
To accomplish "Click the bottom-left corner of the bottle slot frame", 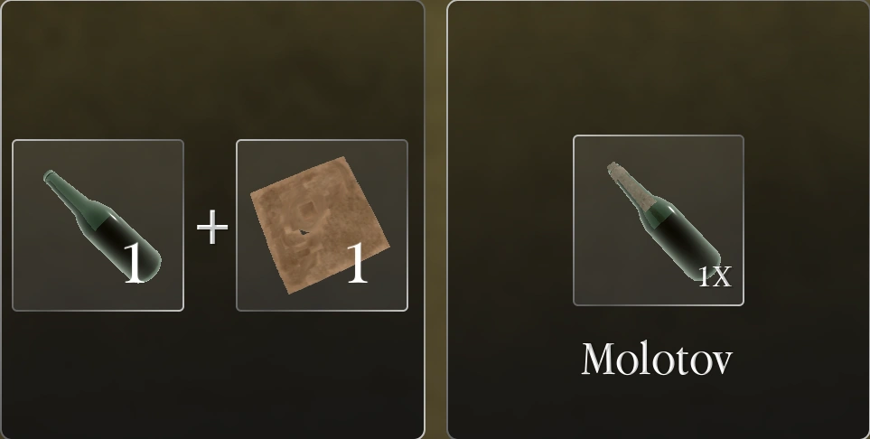I will click(14, 309).
